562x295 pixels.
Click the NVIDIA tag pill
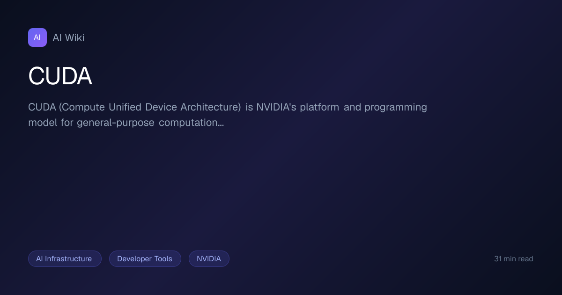[209, 258]
